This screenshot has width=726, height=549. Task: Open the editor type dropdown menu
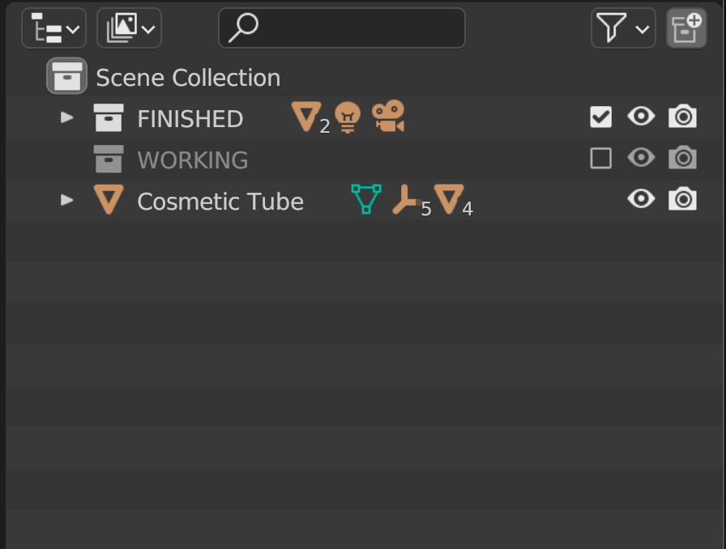[x=53, y=28]
